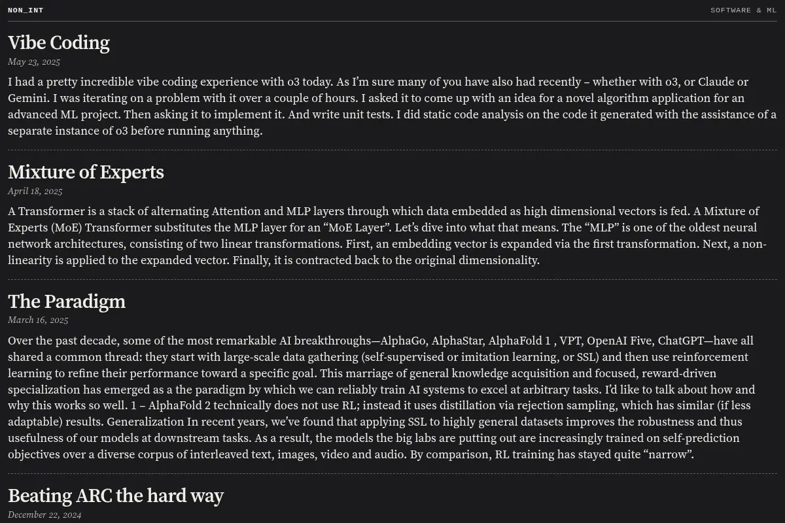Click the April 18, 2025 date
Screen dimensions: 785x523
point(35,192)
